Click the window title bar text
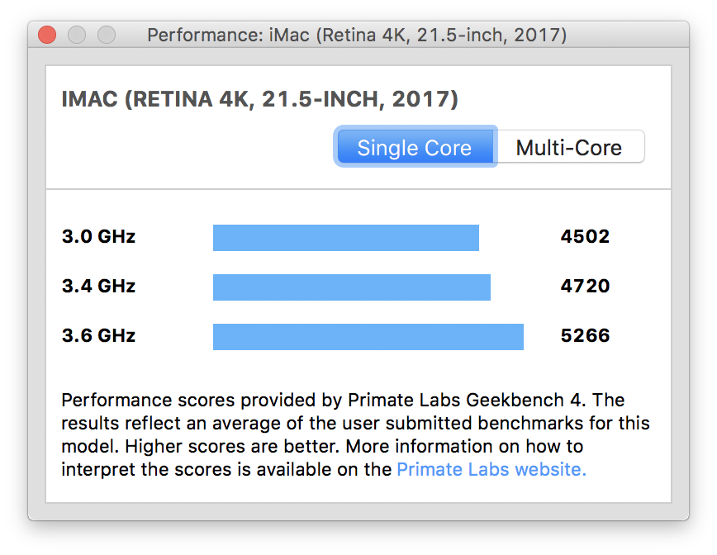 point(357,35)
